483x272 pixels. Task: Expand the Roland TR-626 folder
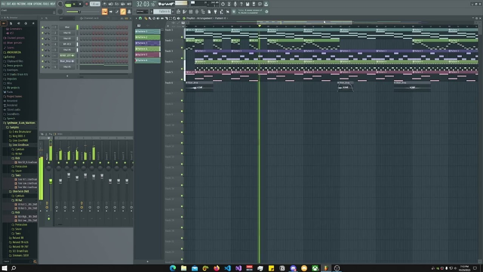[x=20, y=242]
